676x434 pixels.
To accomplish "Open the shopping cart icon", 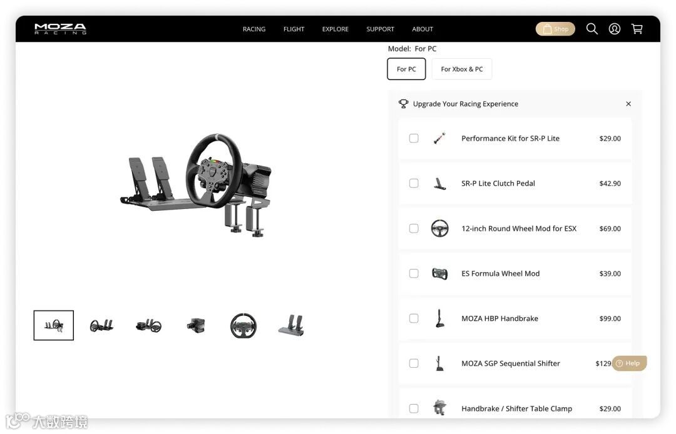I will click(x=637, y=29).
